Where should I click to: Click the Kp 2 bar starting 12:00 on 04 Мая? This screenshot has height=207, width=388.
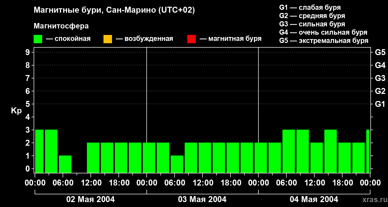[317, 158]
